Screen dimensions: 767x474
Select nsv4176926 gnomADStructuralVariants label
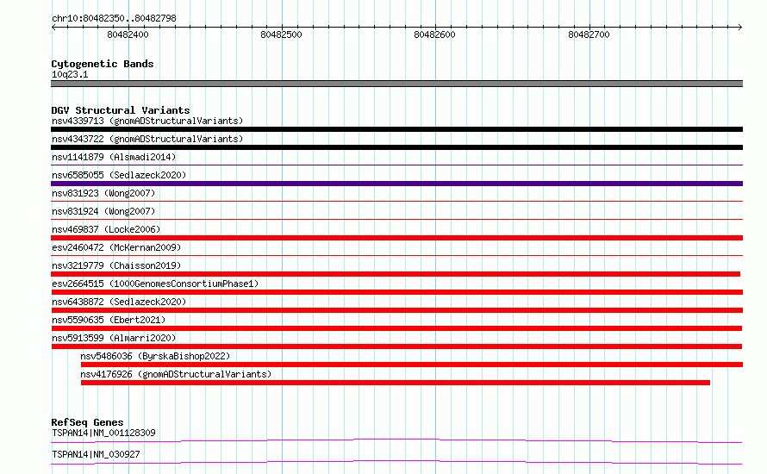point(176,374)
